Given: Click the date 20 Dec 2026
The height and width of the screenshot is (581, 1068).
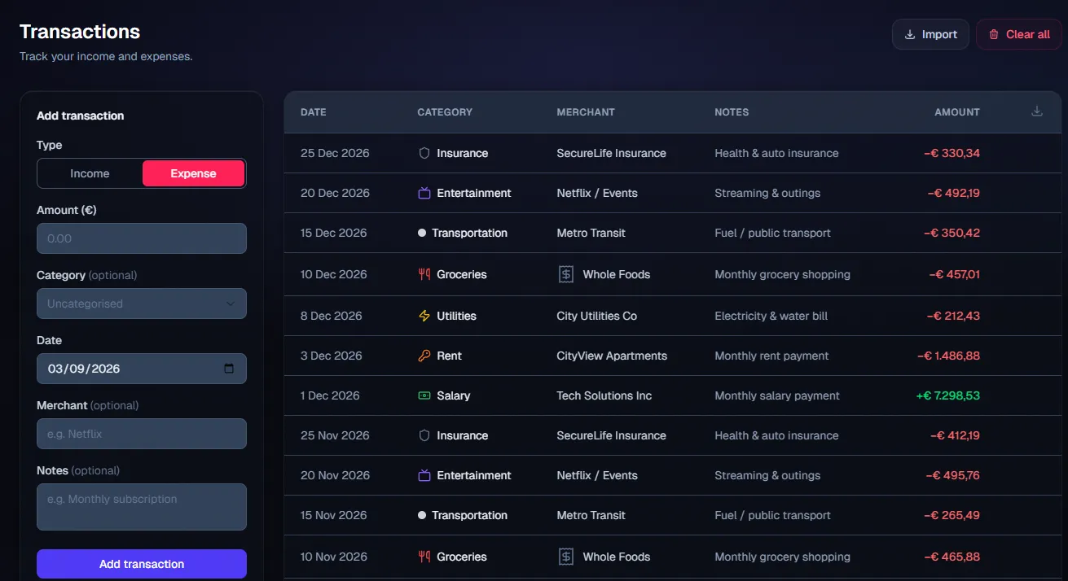Looking at the screenshot, I should 335,193.
